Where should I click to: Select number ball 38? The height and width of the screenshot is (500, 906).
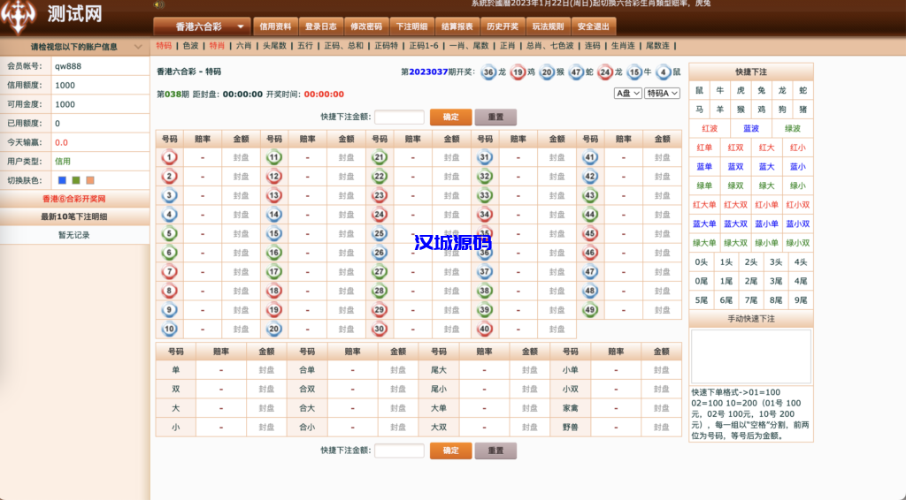pos(485,291)
